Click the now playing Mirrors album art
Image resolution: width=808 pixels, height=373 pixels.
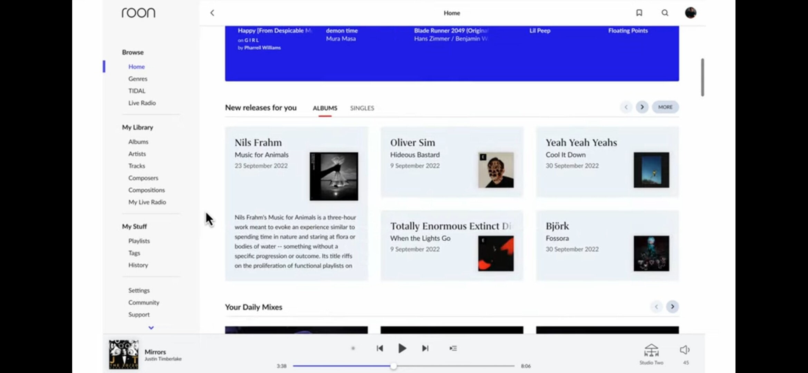pos(124,354)
